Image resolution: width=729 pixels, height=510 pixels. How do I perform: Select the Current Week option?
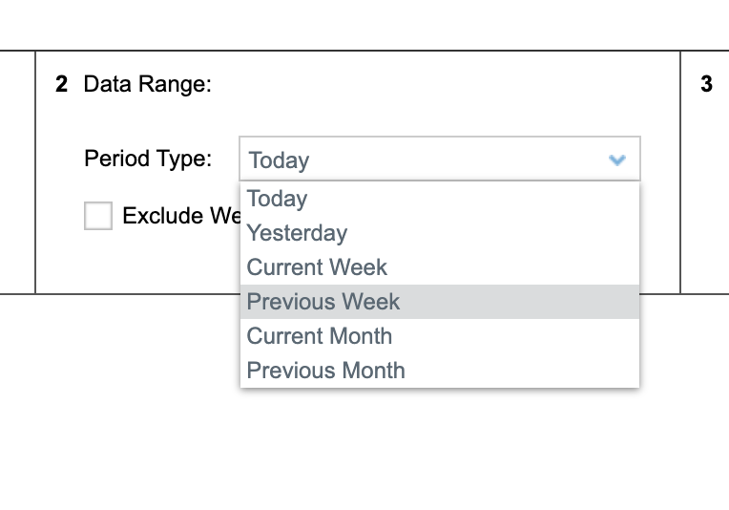pos(317,267)
